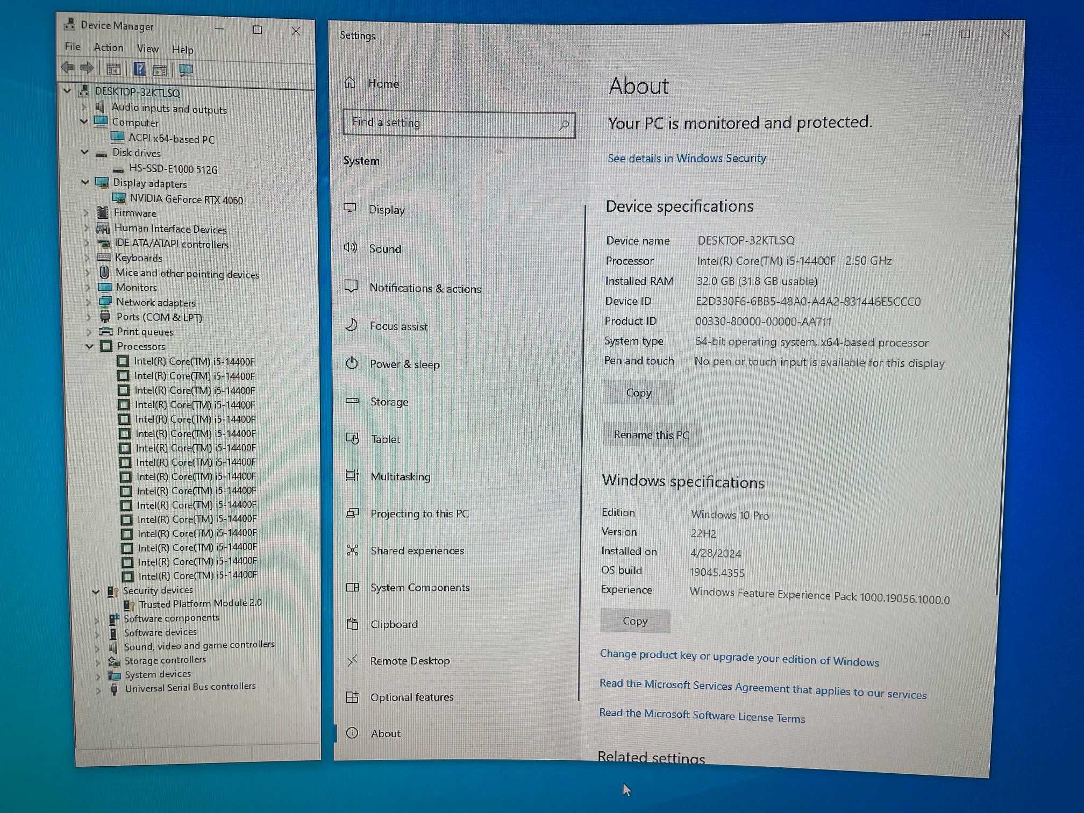Expand Human Interface Devices category
Viewport: 1084px width, 813px height.
87,228
